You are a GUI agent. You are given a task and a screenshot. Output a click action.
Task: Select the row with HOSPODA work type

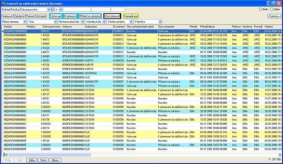click(142, 73)
